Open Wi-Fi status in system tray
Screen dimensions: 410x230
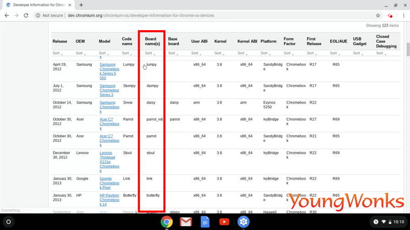click(383, 222)
